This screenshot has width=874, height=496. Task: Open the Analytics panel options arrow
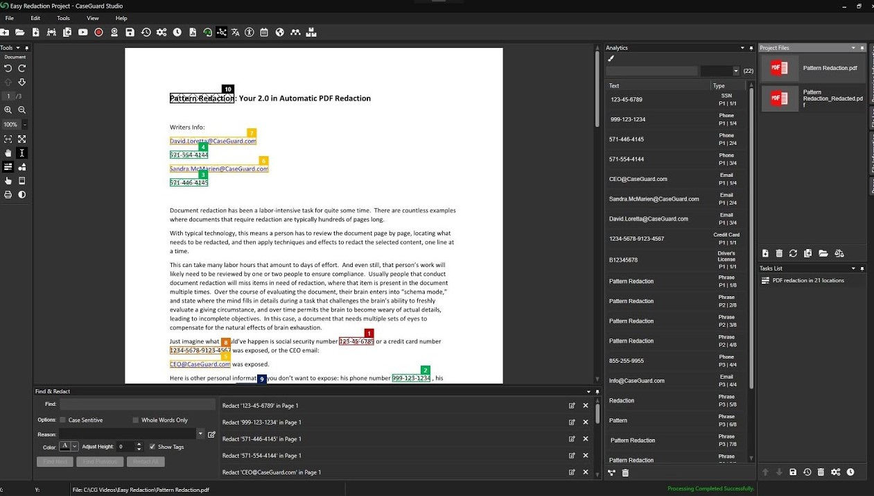coord(742,48)
